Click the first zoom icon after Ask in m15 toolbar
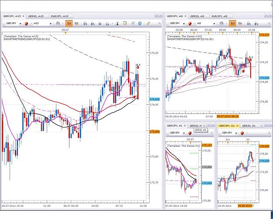This screenshot has height=219, width=273. [85, 23]
